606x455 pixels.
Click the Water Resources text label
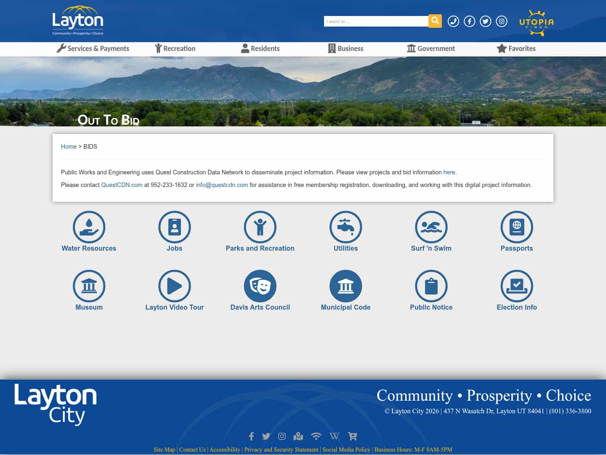[89, 248]
